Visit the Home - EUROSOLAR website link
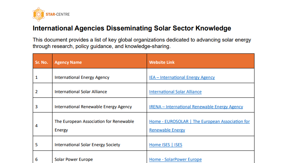This screenshot has width=289, height=163. (x=199, y=121)
